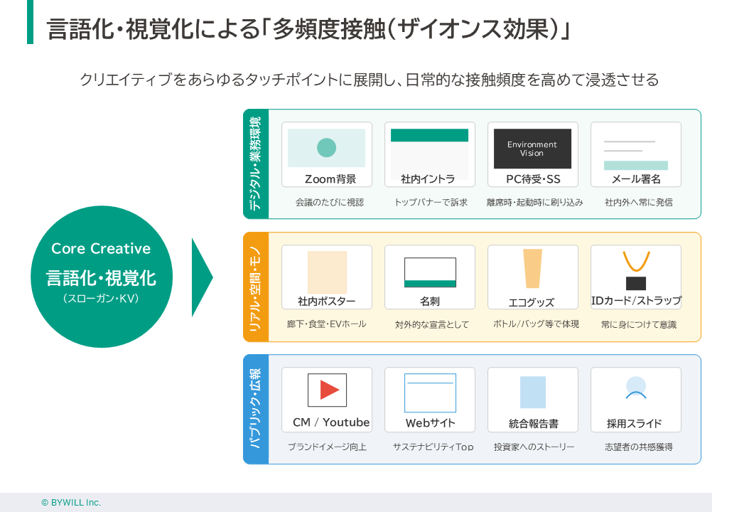Click the green arrow next to Core Creative
This screenshot has width=739, height=512.
coord(200,277)
